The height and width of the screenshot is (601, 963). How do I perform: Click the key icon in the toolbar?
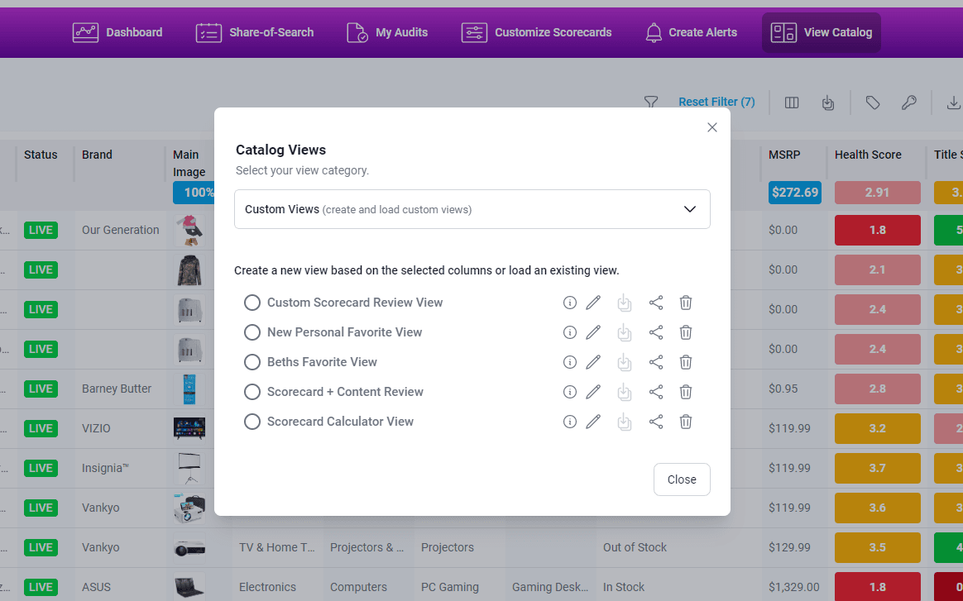coord(909,103)
